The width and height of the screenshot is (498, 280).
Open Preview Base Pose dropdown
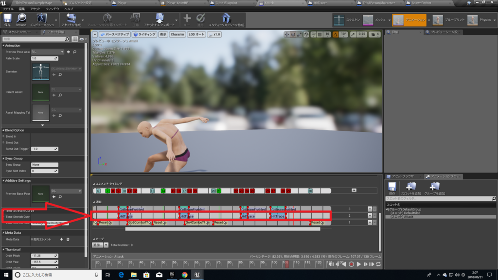tap(66, 191)
